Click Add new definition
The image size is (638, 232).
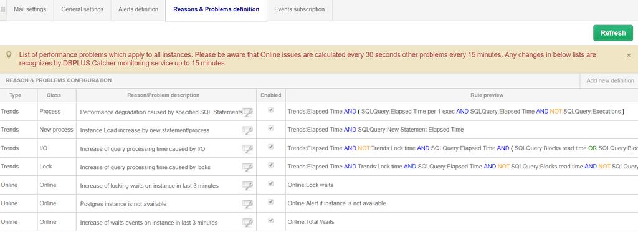point(610,80)
